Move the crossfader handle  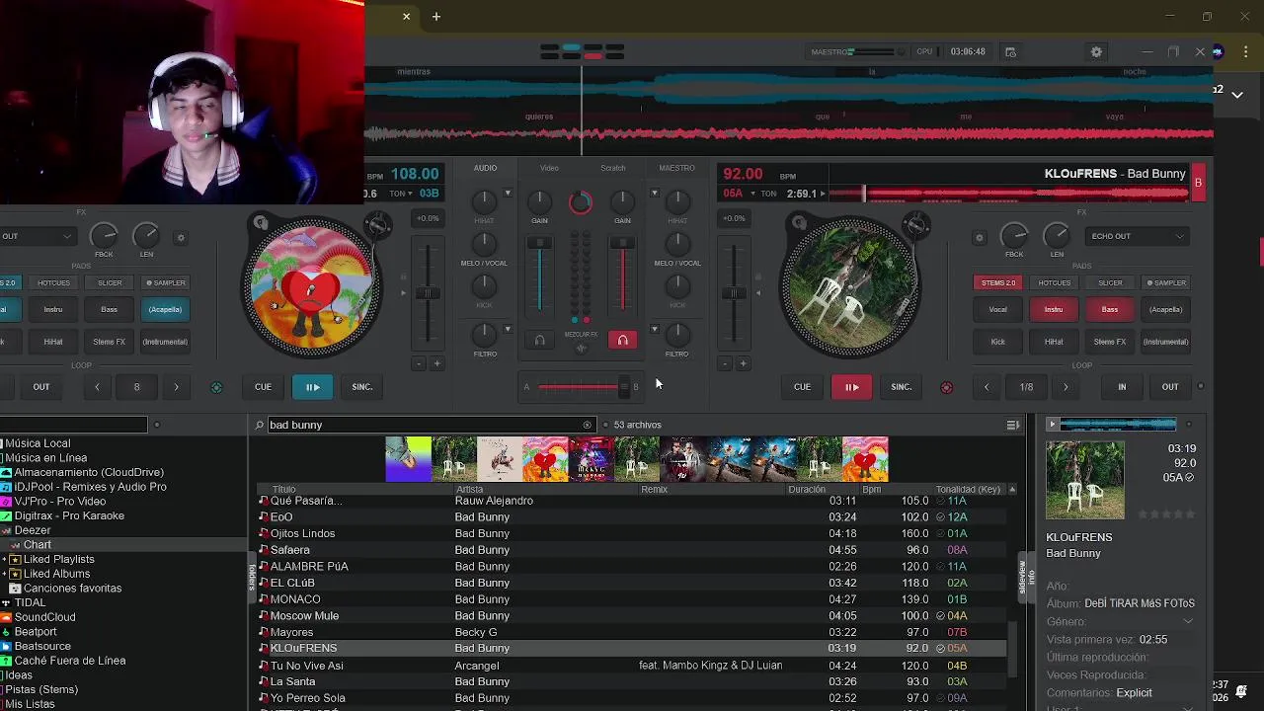click(624, 387)
